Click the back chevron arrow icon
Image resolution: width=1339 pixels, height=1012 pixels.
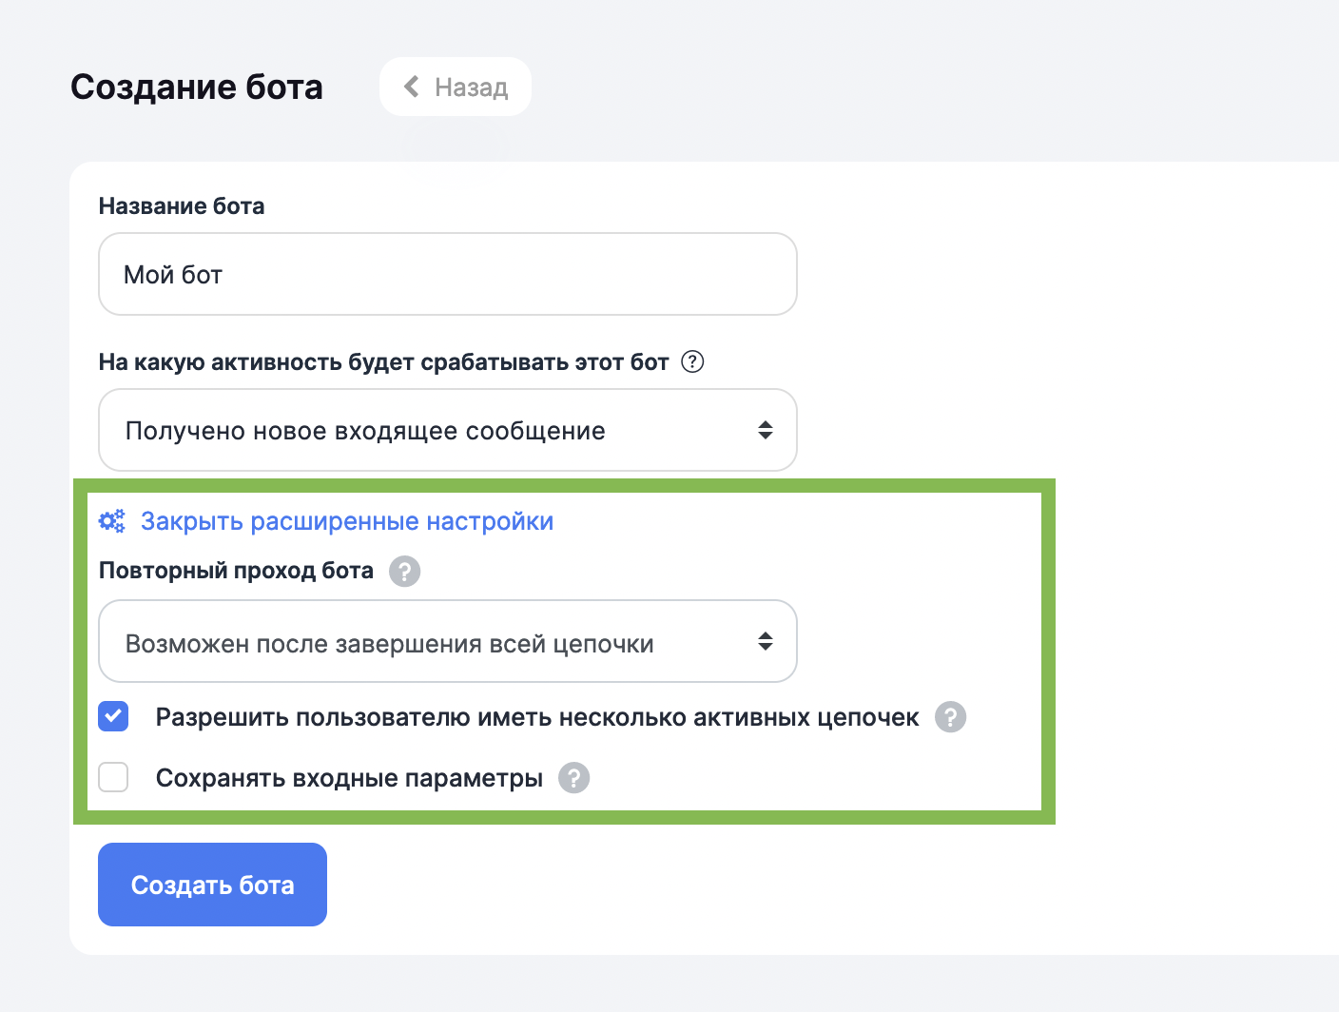(412, 87)
